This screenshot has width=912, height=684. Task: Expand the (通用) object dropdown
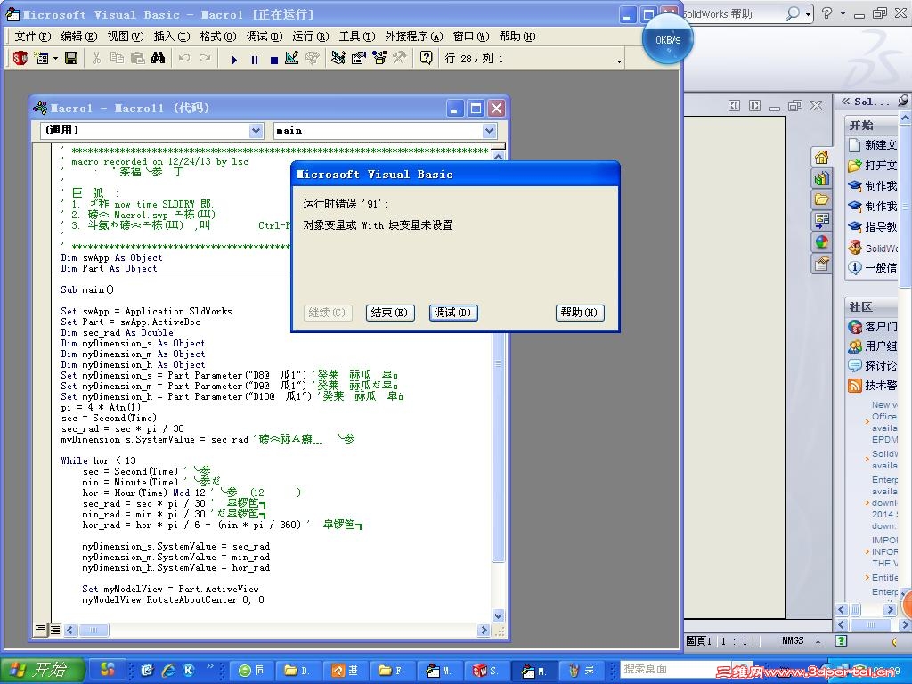click(256, 131)
